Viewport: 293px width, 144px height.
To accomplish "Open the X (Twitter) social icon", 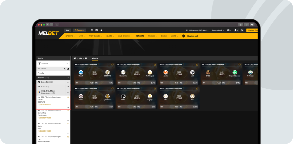I will point(92,30).
